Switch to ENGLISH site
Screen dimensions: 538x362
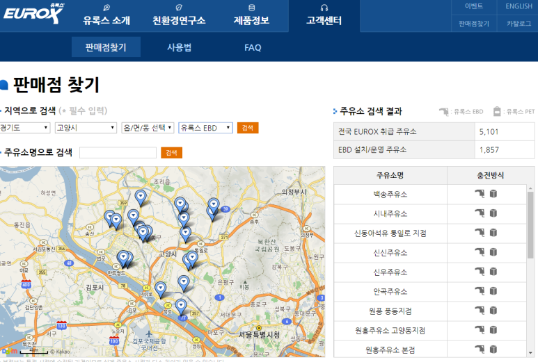(x=519, y=6)
